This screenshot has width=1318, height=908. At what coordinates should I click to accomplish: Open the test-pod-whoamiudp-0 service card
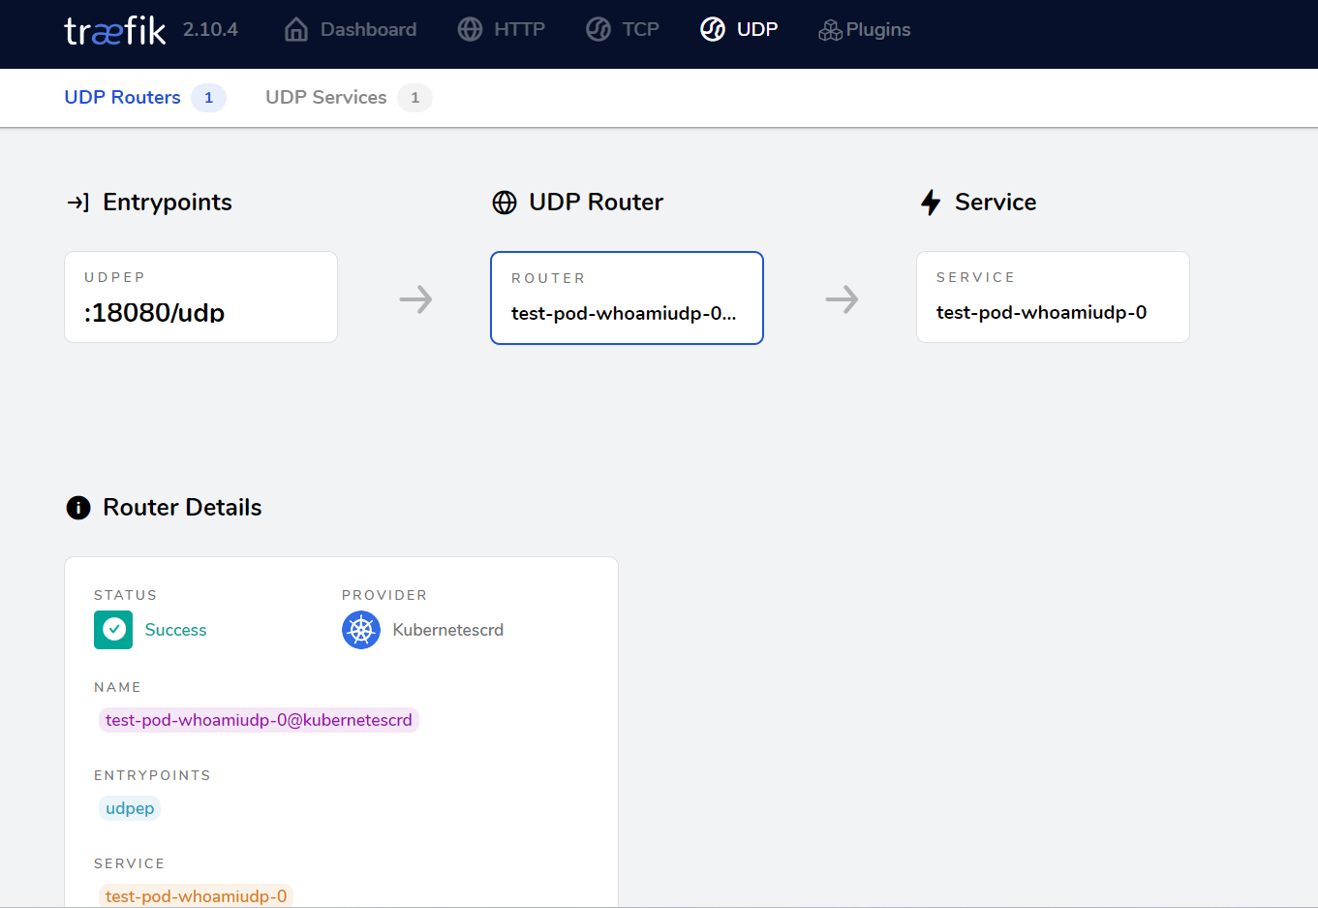[1053, 297]
